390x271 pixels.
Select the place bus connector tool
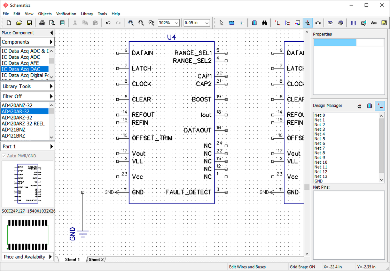click(298, 23)
